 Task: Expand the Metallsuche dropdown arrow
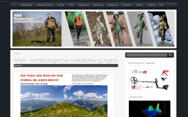coord(118,5)
